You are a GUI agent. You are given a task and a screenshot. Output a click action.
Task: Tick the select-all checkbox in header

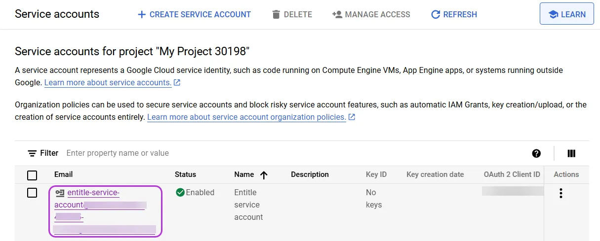tap(32, 175)
